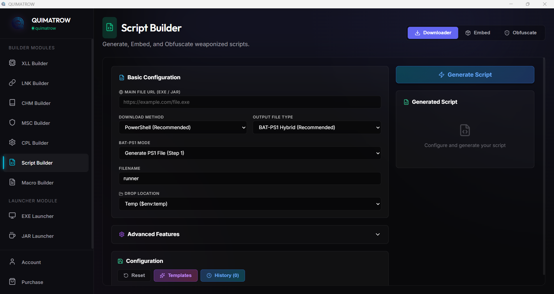Open the Drop Location dropdown
The width and height of the screenshot is (554, 294).
250,204
